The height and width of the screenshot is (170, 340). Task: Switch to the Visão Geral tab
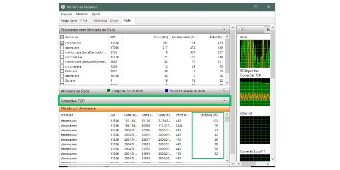[x=69, y=20]
